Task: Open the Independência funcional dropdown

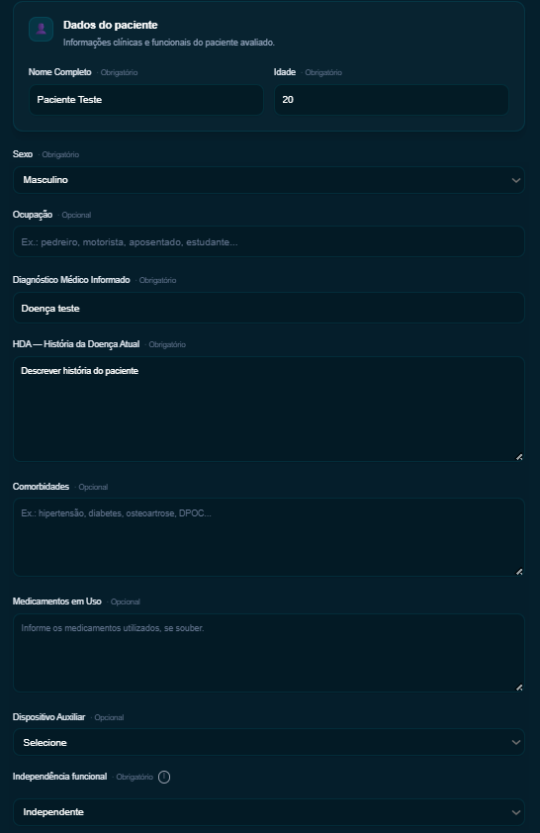Action: (269, 812)
